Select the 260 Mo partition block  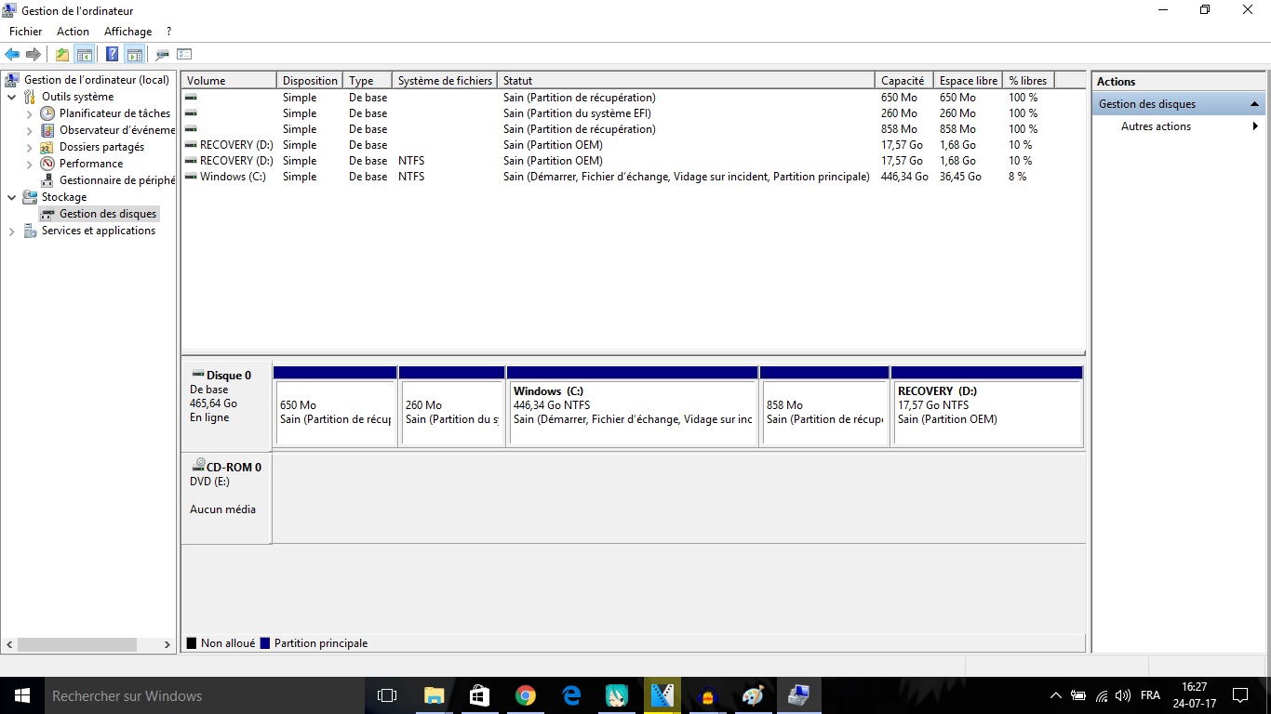coord(451,406)
